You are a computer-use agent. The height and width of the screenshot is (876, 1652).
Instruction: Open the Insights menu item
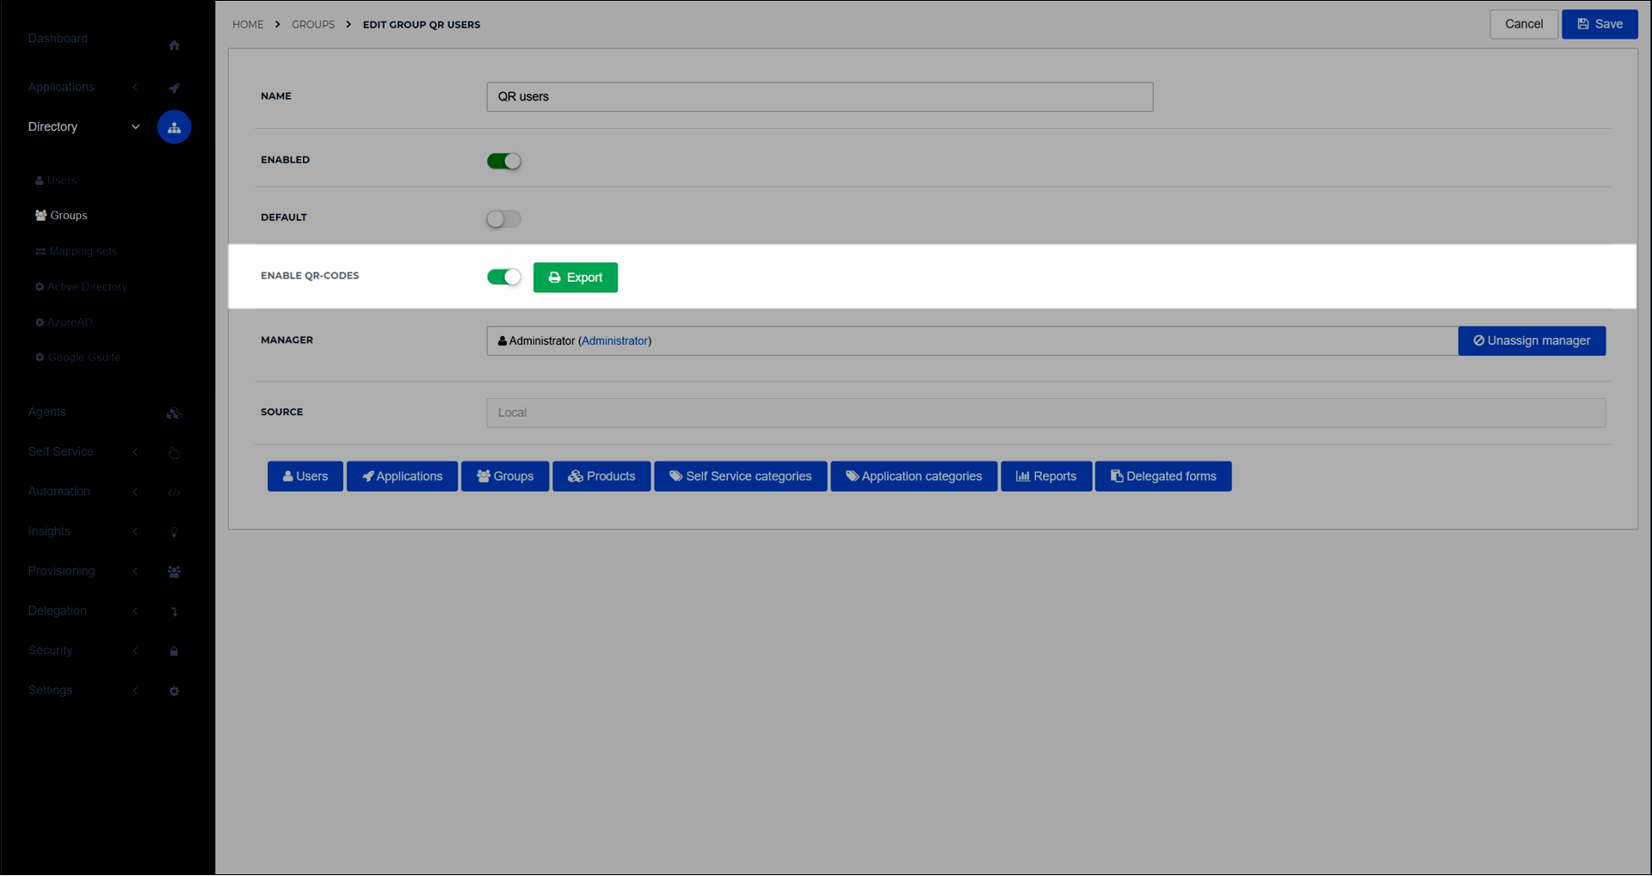coord(49,532)
